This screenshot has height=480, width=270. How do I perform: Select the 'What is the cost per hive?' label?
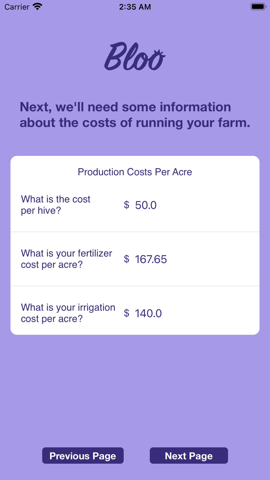pyautogui.click(x=56, y=205)
